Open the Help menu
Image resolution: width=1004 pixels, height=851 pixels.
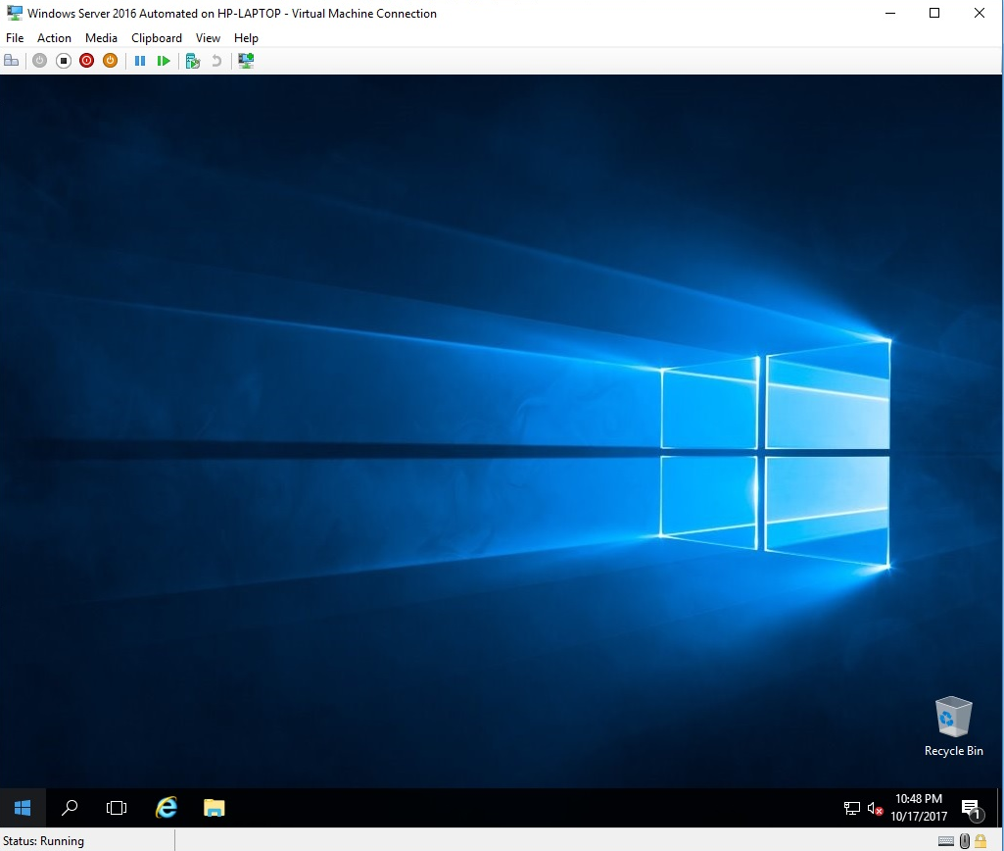tap(246, 38)
